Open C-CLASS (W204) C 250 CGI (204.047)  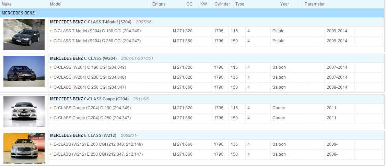90,87
